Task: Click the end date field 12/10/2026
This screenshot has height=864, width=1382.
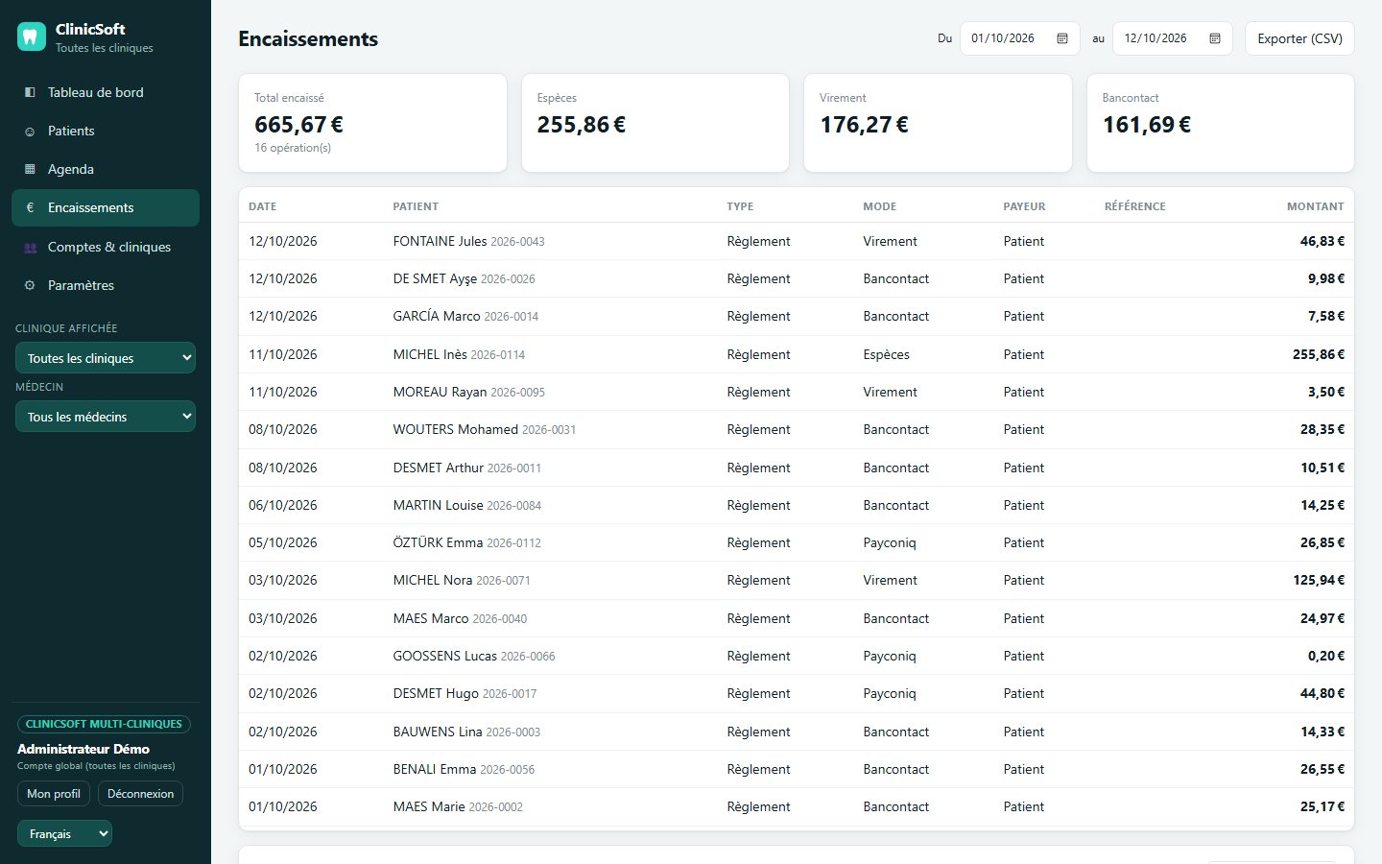Action: pyautogui.click(x=1172, y=38)
